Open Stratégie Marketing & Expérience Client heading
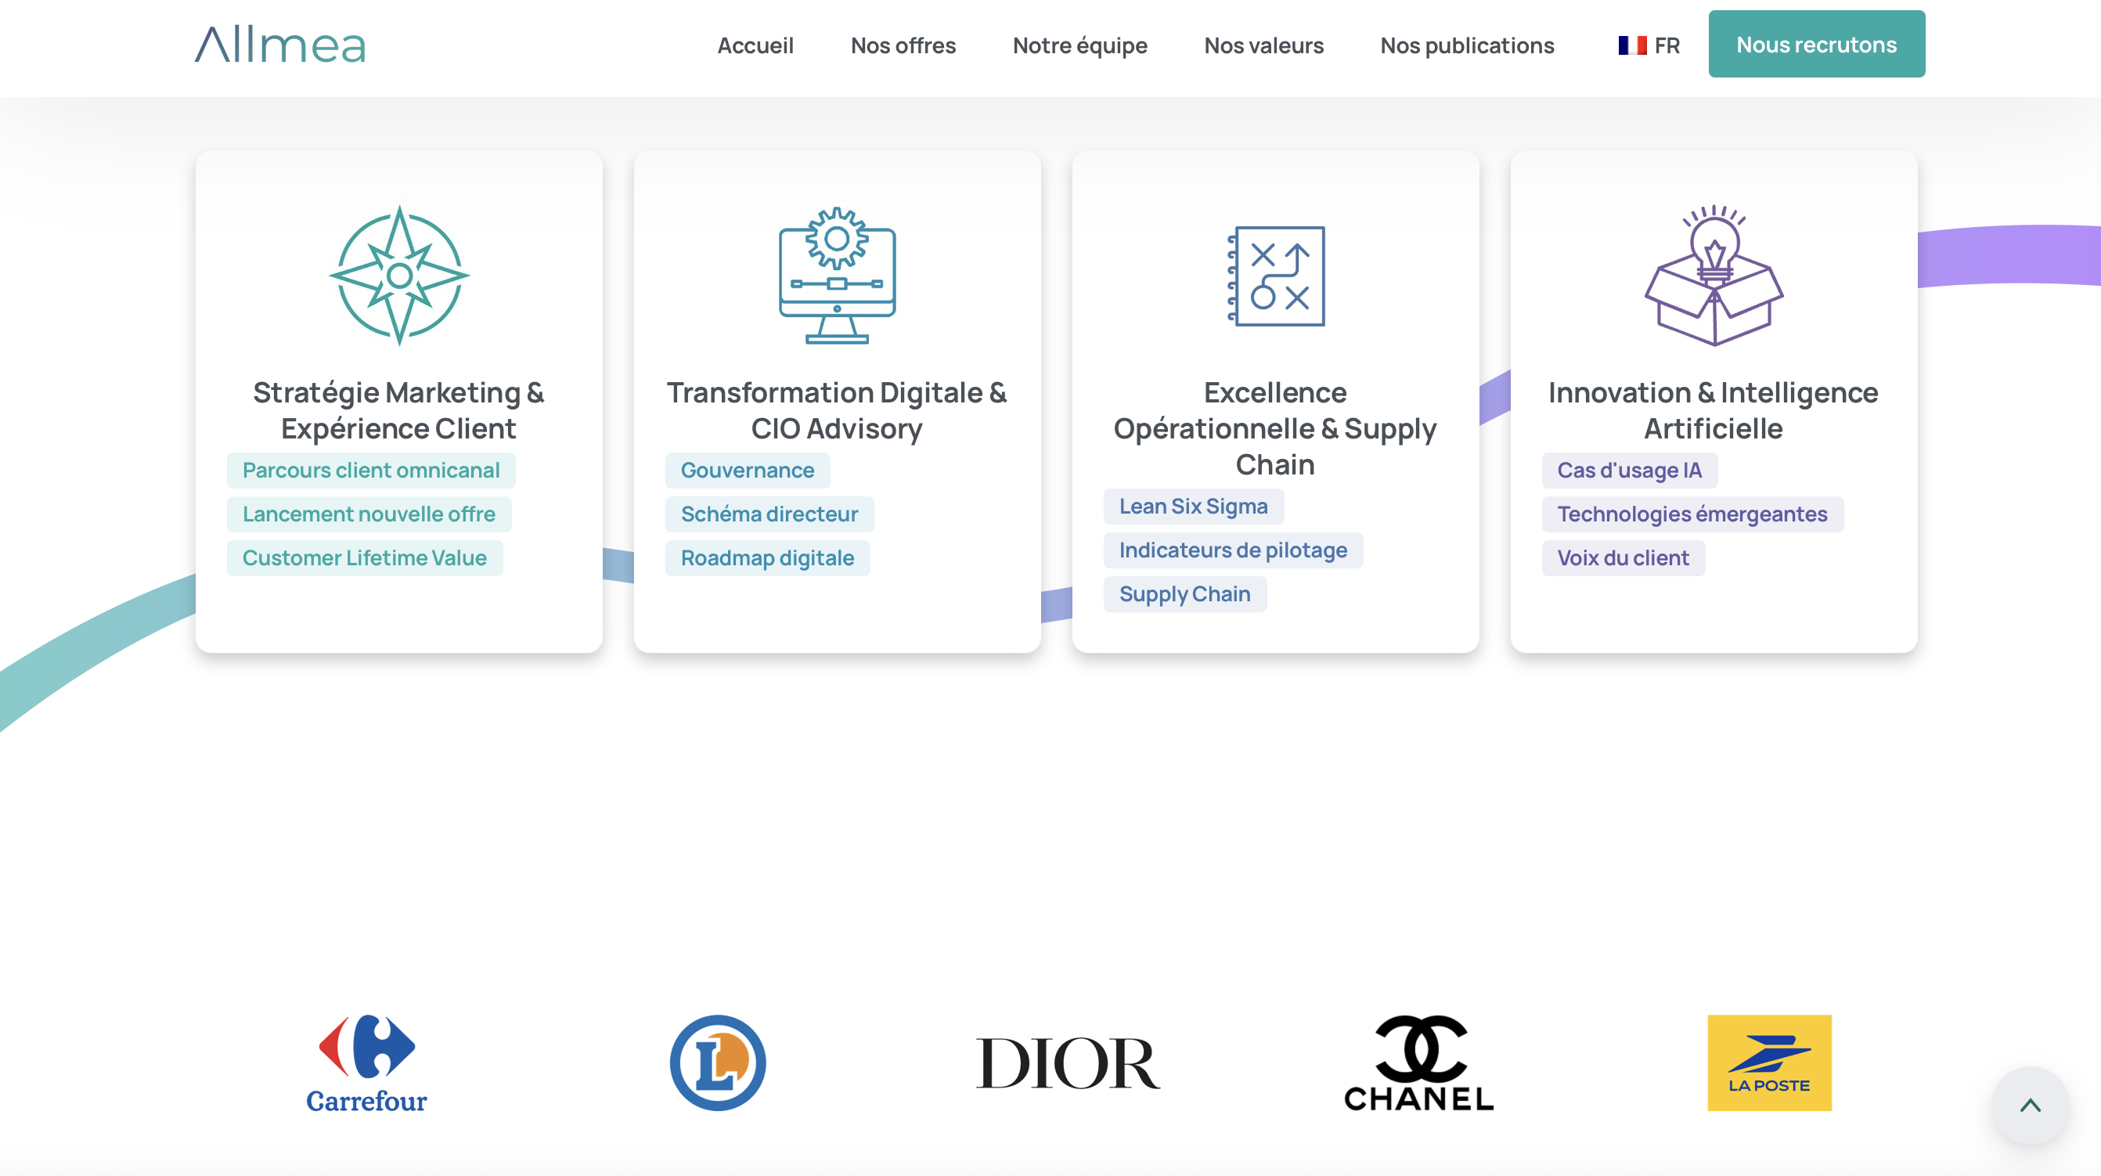This screenshot has height=1176, width=2101. coord(399,410)
